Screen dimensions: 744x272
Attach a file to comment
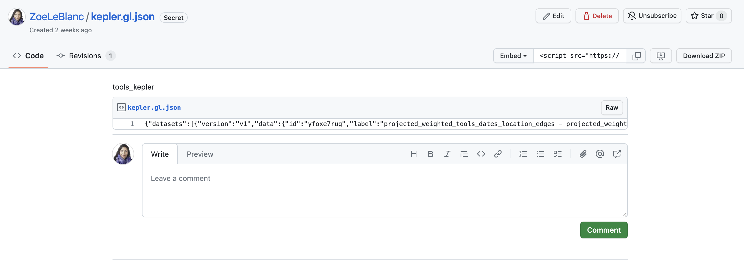pos(583,154)
